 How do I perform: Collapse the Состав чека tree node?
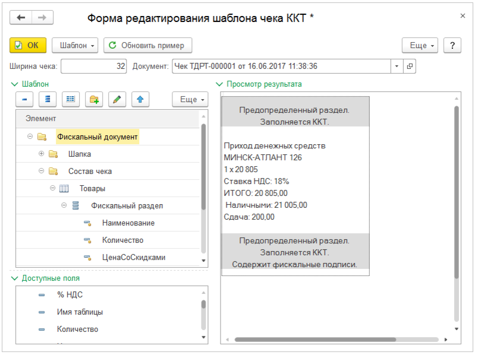tap(41, 171)
